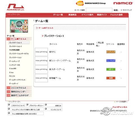Select ゲームボーイ in the sidebar
The height and width of the screenshot is (117, 135).
pos(13,83)
